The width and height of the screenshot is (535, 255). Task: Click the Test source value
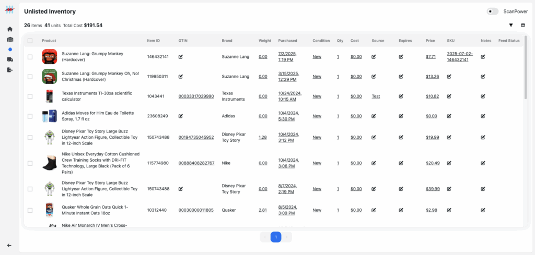(376, 96)
